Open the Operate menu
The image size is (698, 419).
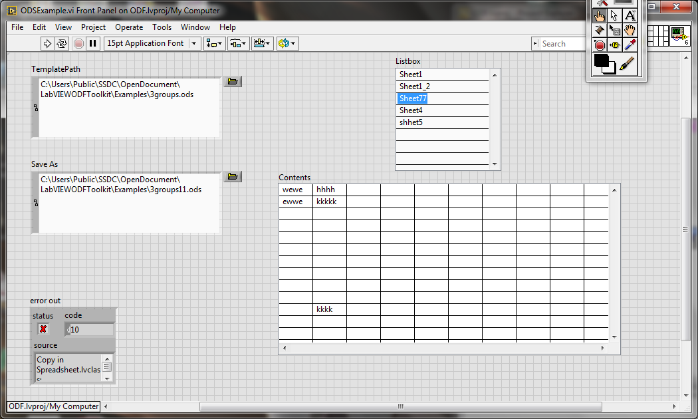pos(129,27)
